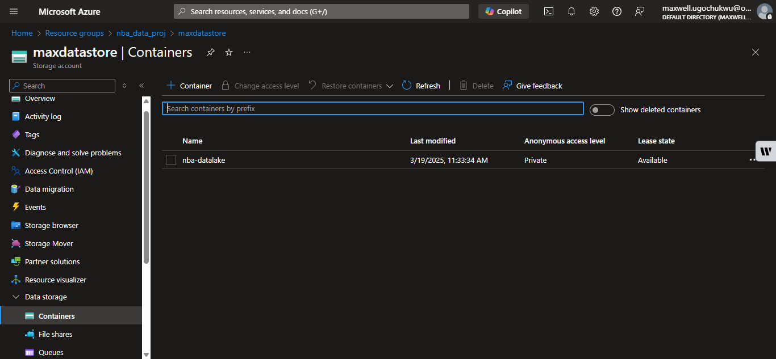Open the Support and help question icon
776x359 pixels.
(617, 11)
